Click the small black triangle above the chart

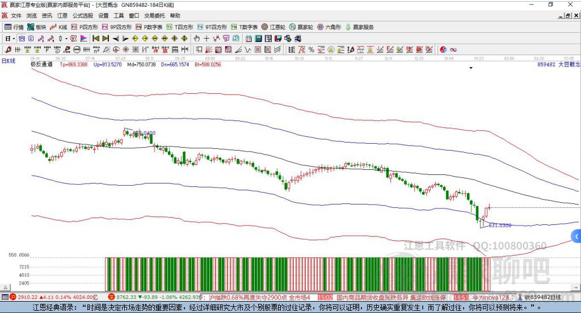[471, 68]
